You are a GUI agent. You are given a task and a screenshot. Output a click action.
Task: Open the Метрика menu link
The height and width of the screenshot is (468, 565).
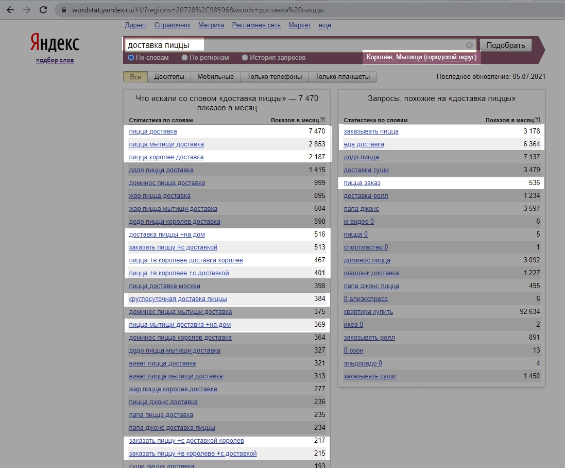[211, 25]
